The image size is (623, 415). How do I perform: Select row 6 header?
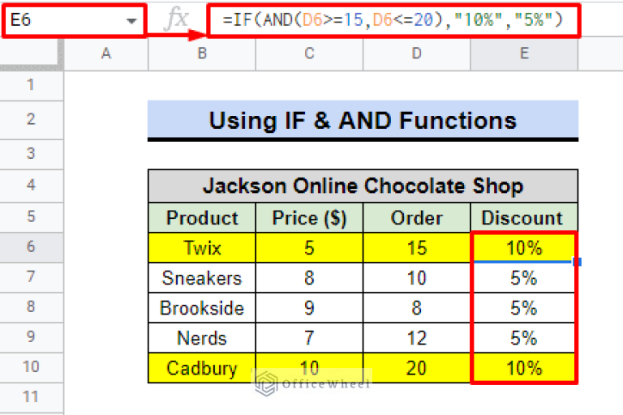pos(32,248)
